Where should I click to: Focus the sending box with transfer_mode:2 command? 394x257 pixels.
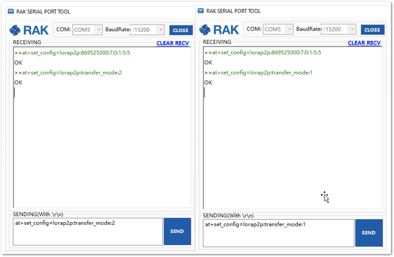[x=88, y=232]
